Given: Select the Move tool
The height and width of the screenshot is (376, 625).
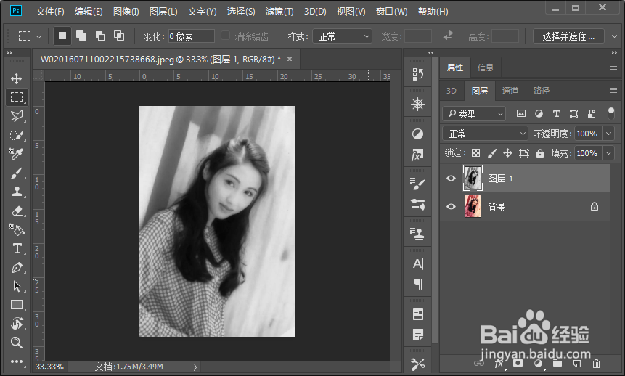Looking at the screenshot, I should 17,78.
